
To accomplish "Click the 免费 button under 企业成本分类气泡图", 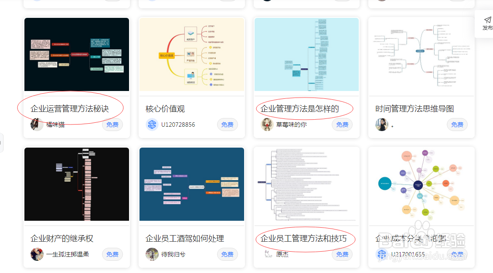I will pyautogui.click(x=457, y=254).
